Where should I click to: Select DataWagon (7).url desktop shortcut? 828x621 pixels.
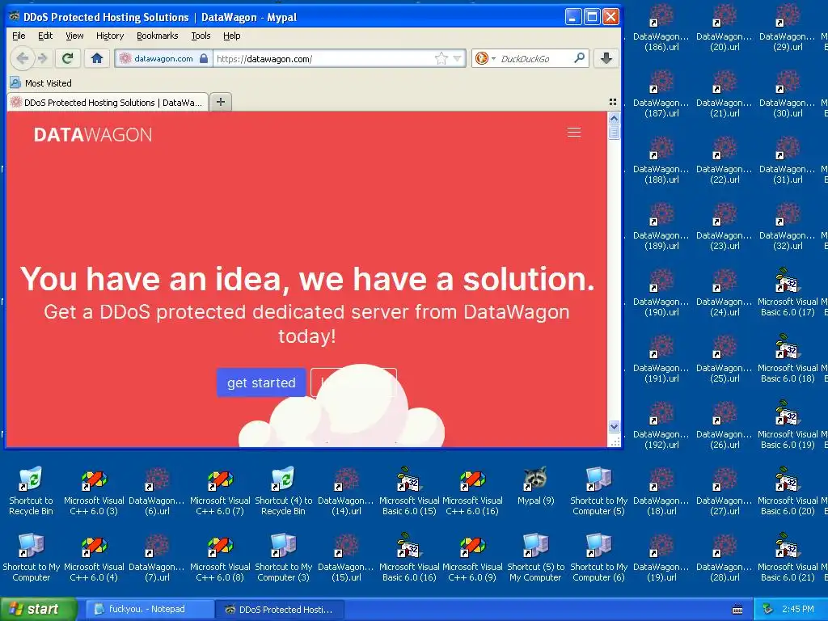click(157, 558)
